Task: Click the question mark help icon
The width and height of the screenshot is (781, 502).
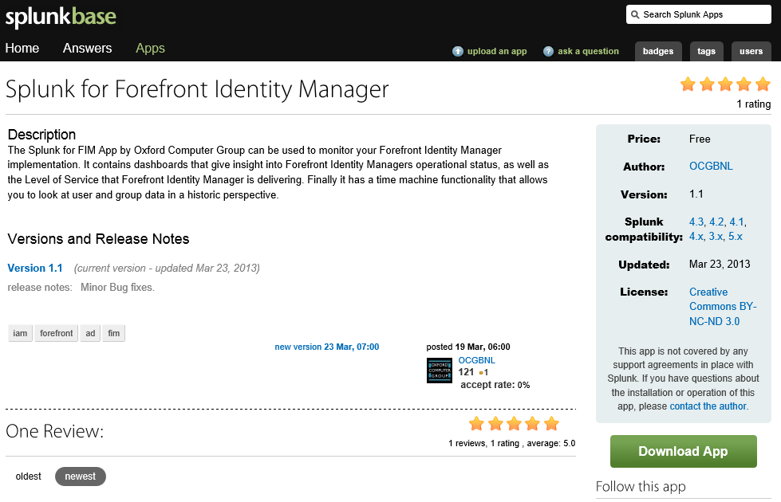Action: point(548,51)
